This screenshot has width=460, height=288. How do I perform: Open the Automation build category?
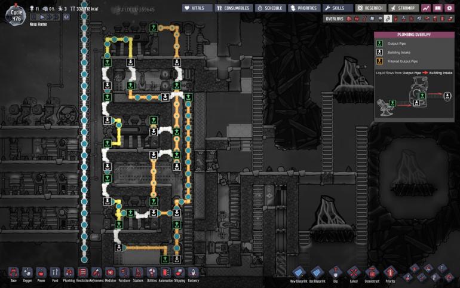165,274
